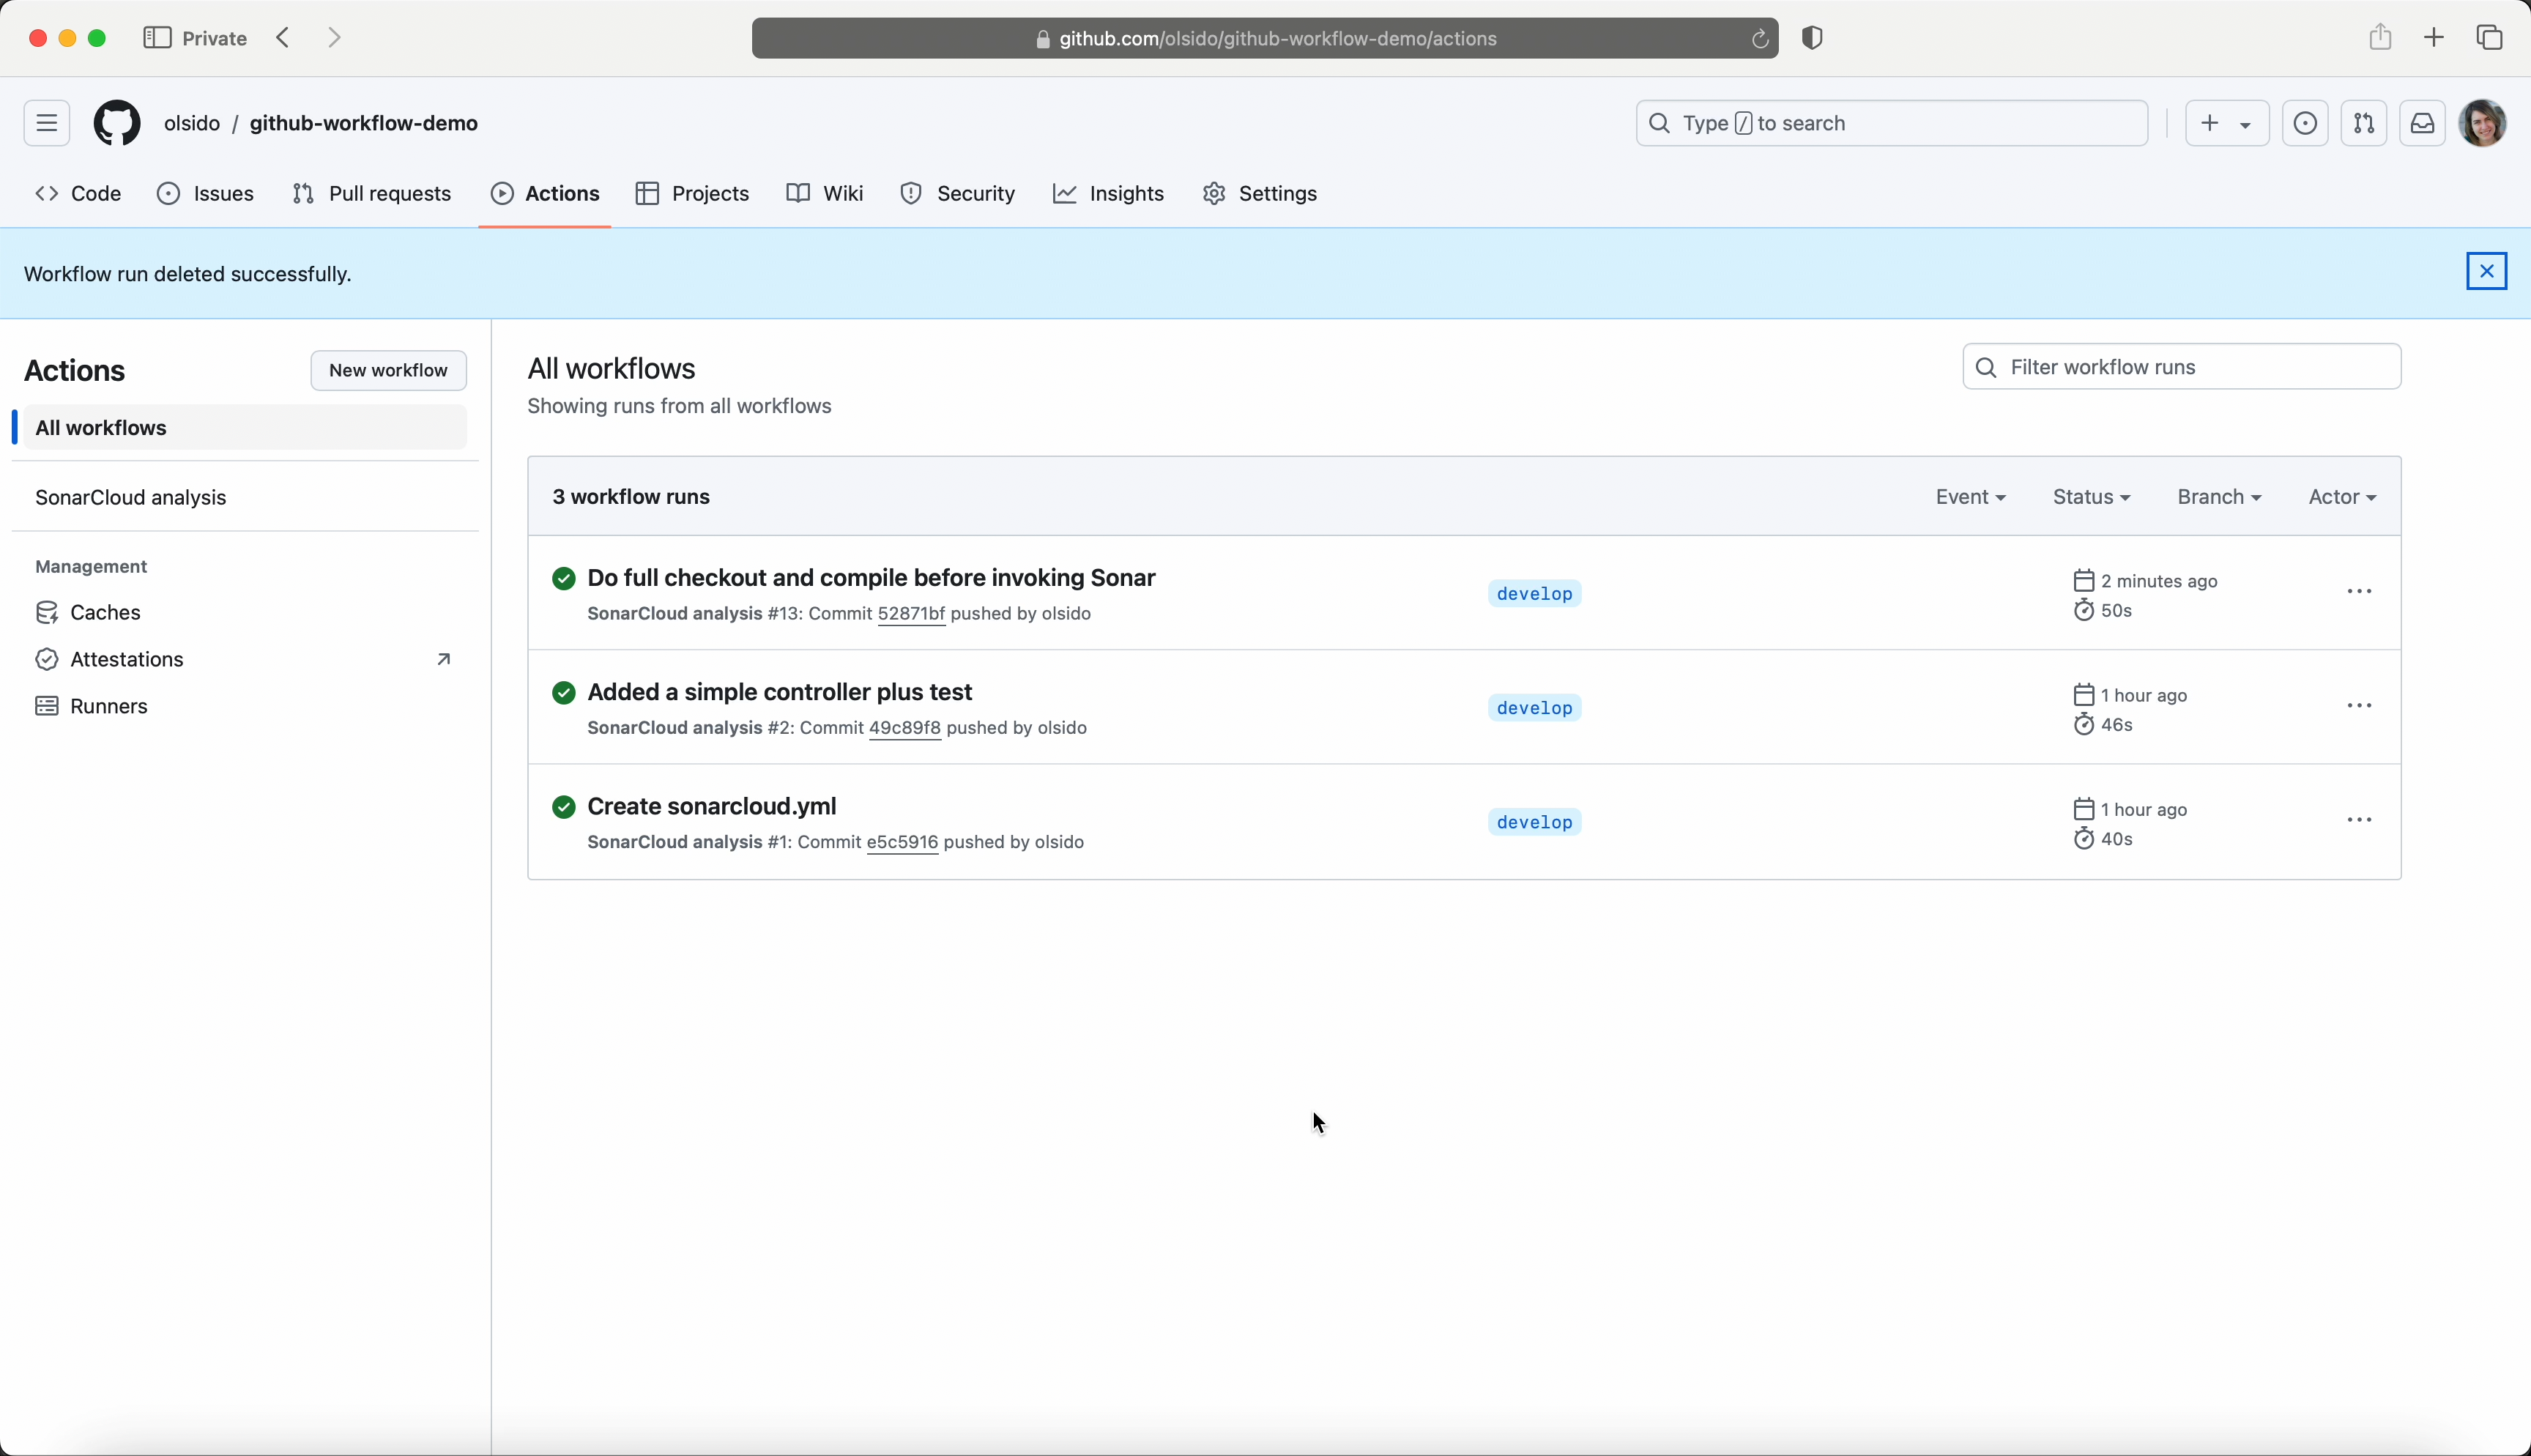Click Safari privacy shield icon

tap(1813, 38)
